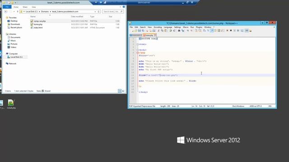Click the Save Recorded Macro icon

[242, 31]
